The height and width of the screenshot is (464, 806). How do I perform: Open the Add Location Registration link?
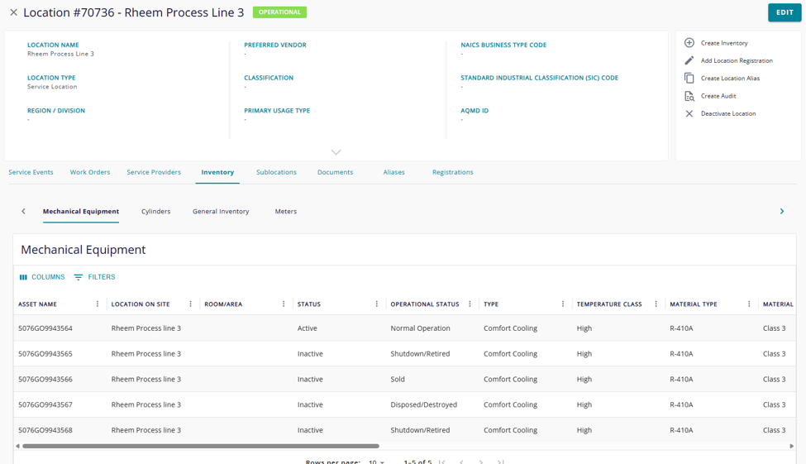(737, 60)
